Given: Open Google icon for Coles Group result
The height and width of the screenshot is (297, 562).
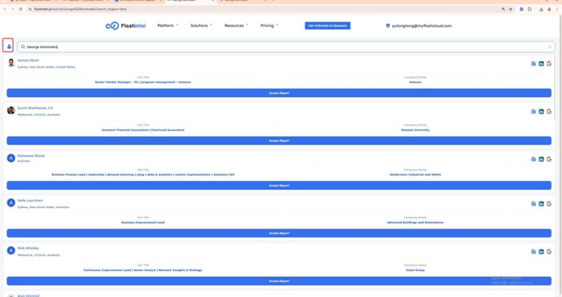Looking at the screenshot, I should [549, 252].
